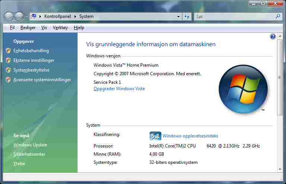The height and width of the screenshot is (184, 286).
Task: Click shield icon next to Enhetsbehandling
Action: (x=9, y=51)
